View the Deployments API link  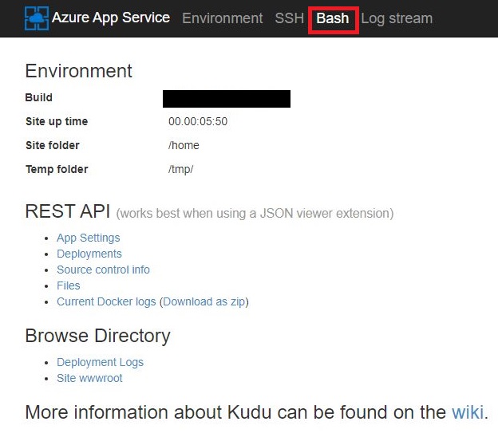click(x=89, y=254)
